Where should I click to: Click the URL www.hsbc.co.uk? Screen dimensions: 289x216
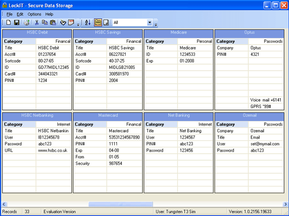pos(53,151)
